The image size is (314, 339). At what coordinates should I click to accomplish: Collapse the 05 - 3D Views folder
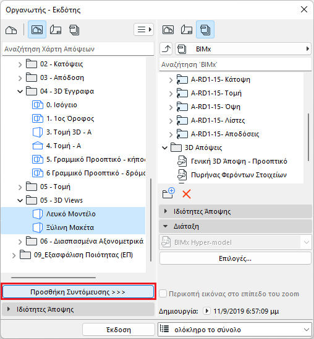pyautogui.click(x=20, y=201)
